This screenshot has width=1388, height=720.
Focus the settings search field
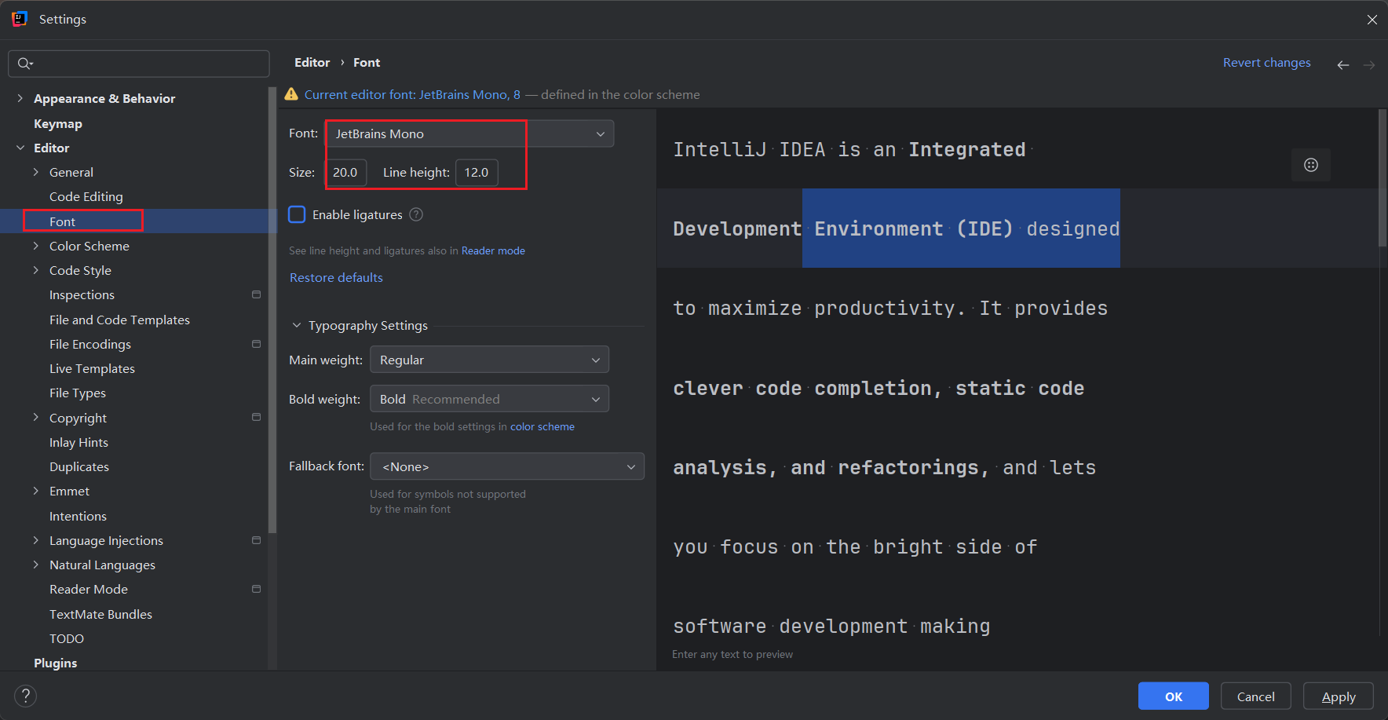(x=139, y=64)
